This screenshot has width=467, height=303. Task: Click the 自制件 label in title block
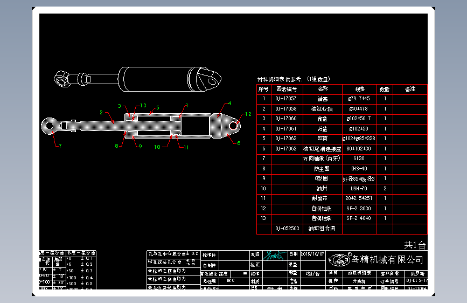[209, 265]
